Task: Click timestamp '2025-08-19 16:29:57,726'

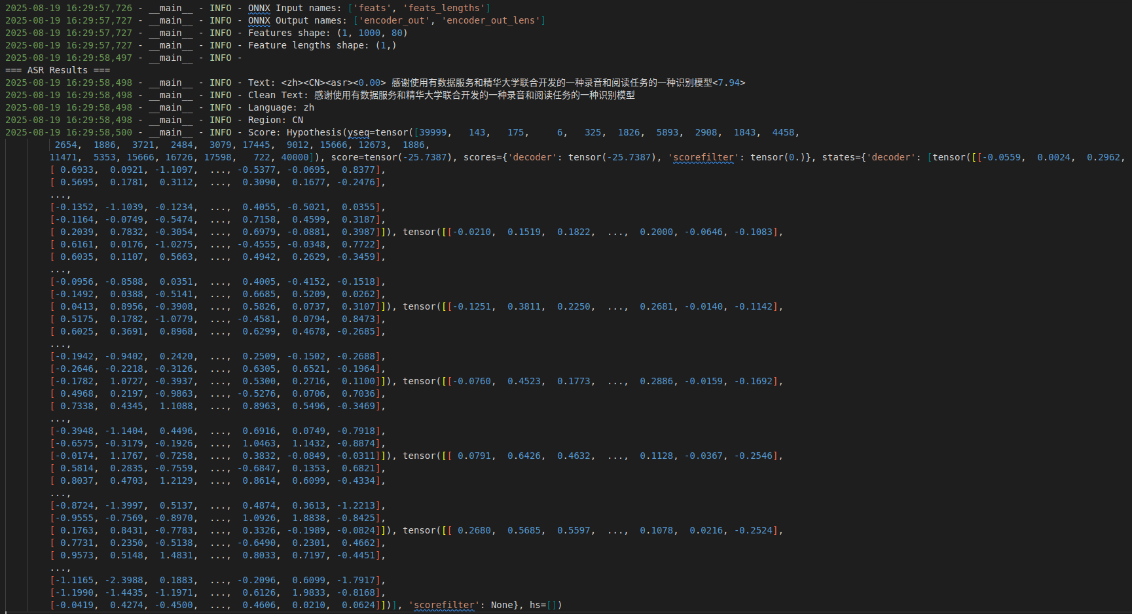Action: pos(69,8)
